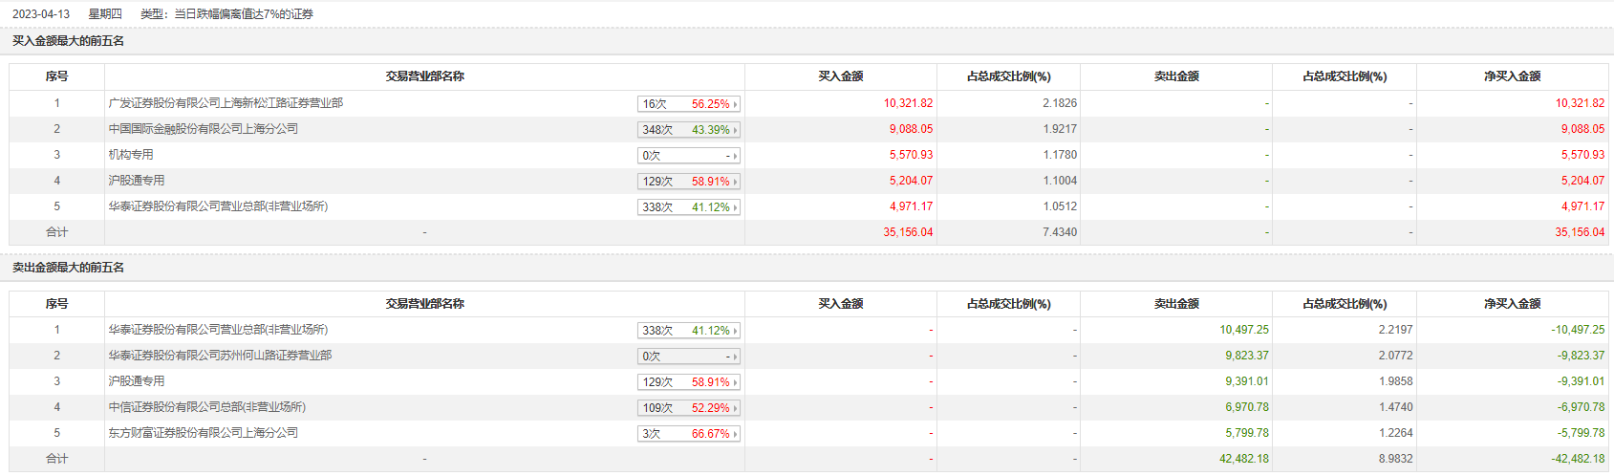
Task: Click the 卖出金额最大的前五名 section title
Action: (68, 268)
